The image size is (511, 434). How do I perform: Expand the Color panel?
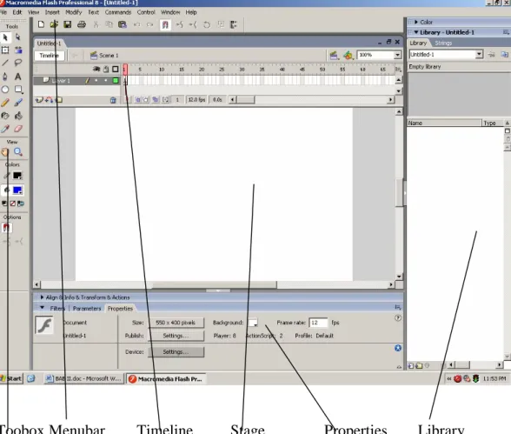[x=416, y=22]
